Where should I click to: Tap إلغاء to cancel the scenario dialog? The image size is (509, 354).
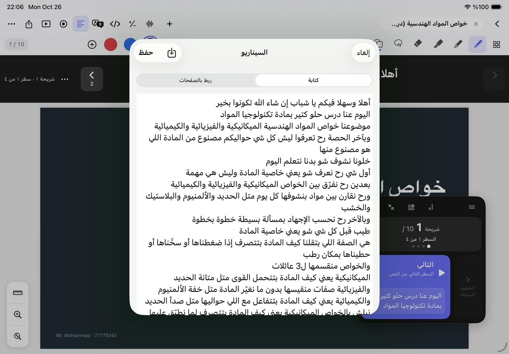(x=363, y=53)
